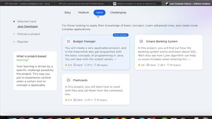212x119 pixels.
Task: Click the Selected track step
Action: pyautogui.click(x=27, y=21)
